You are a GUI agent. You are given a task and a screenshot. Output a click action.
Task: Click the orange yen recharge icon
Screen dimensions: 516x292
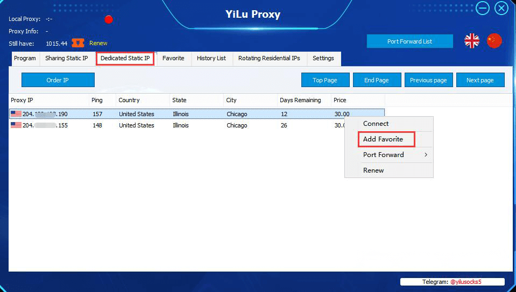click(78, 43)
